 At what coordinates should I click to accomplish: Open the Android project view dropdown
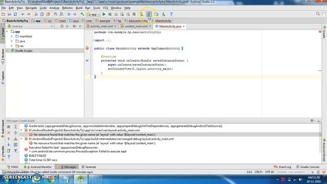click(30, 26)
